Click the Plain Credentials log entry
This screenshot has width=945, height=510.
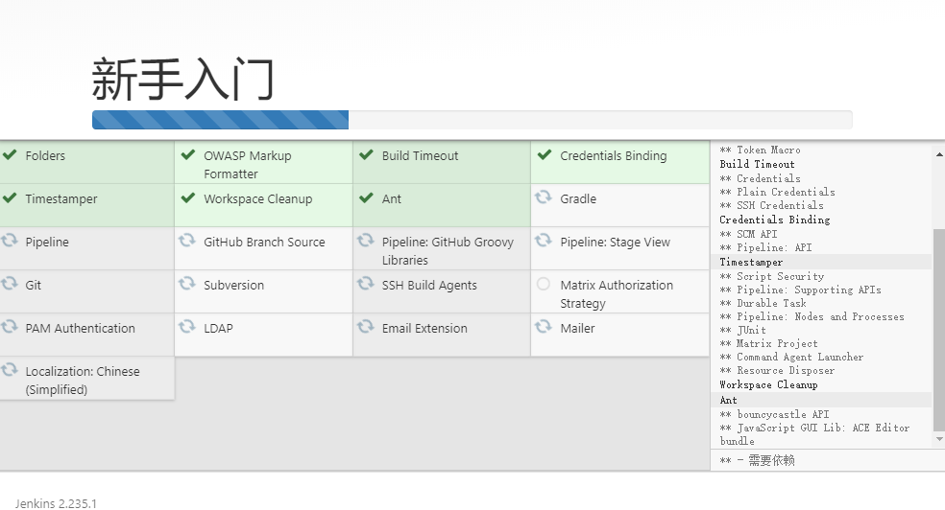[778, 192]
